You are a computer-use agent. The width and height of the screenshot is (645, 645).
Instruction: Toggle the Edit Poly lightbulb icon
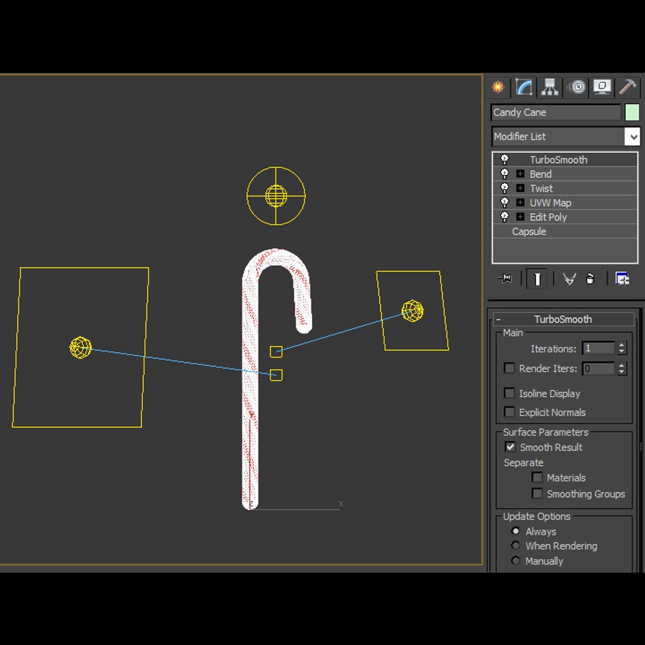click(504, 217)
